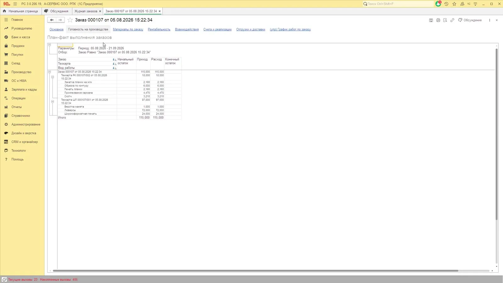Screen dimensions: 503x283
Task: Get link to the order chain icon
Action: pos(452,20)
